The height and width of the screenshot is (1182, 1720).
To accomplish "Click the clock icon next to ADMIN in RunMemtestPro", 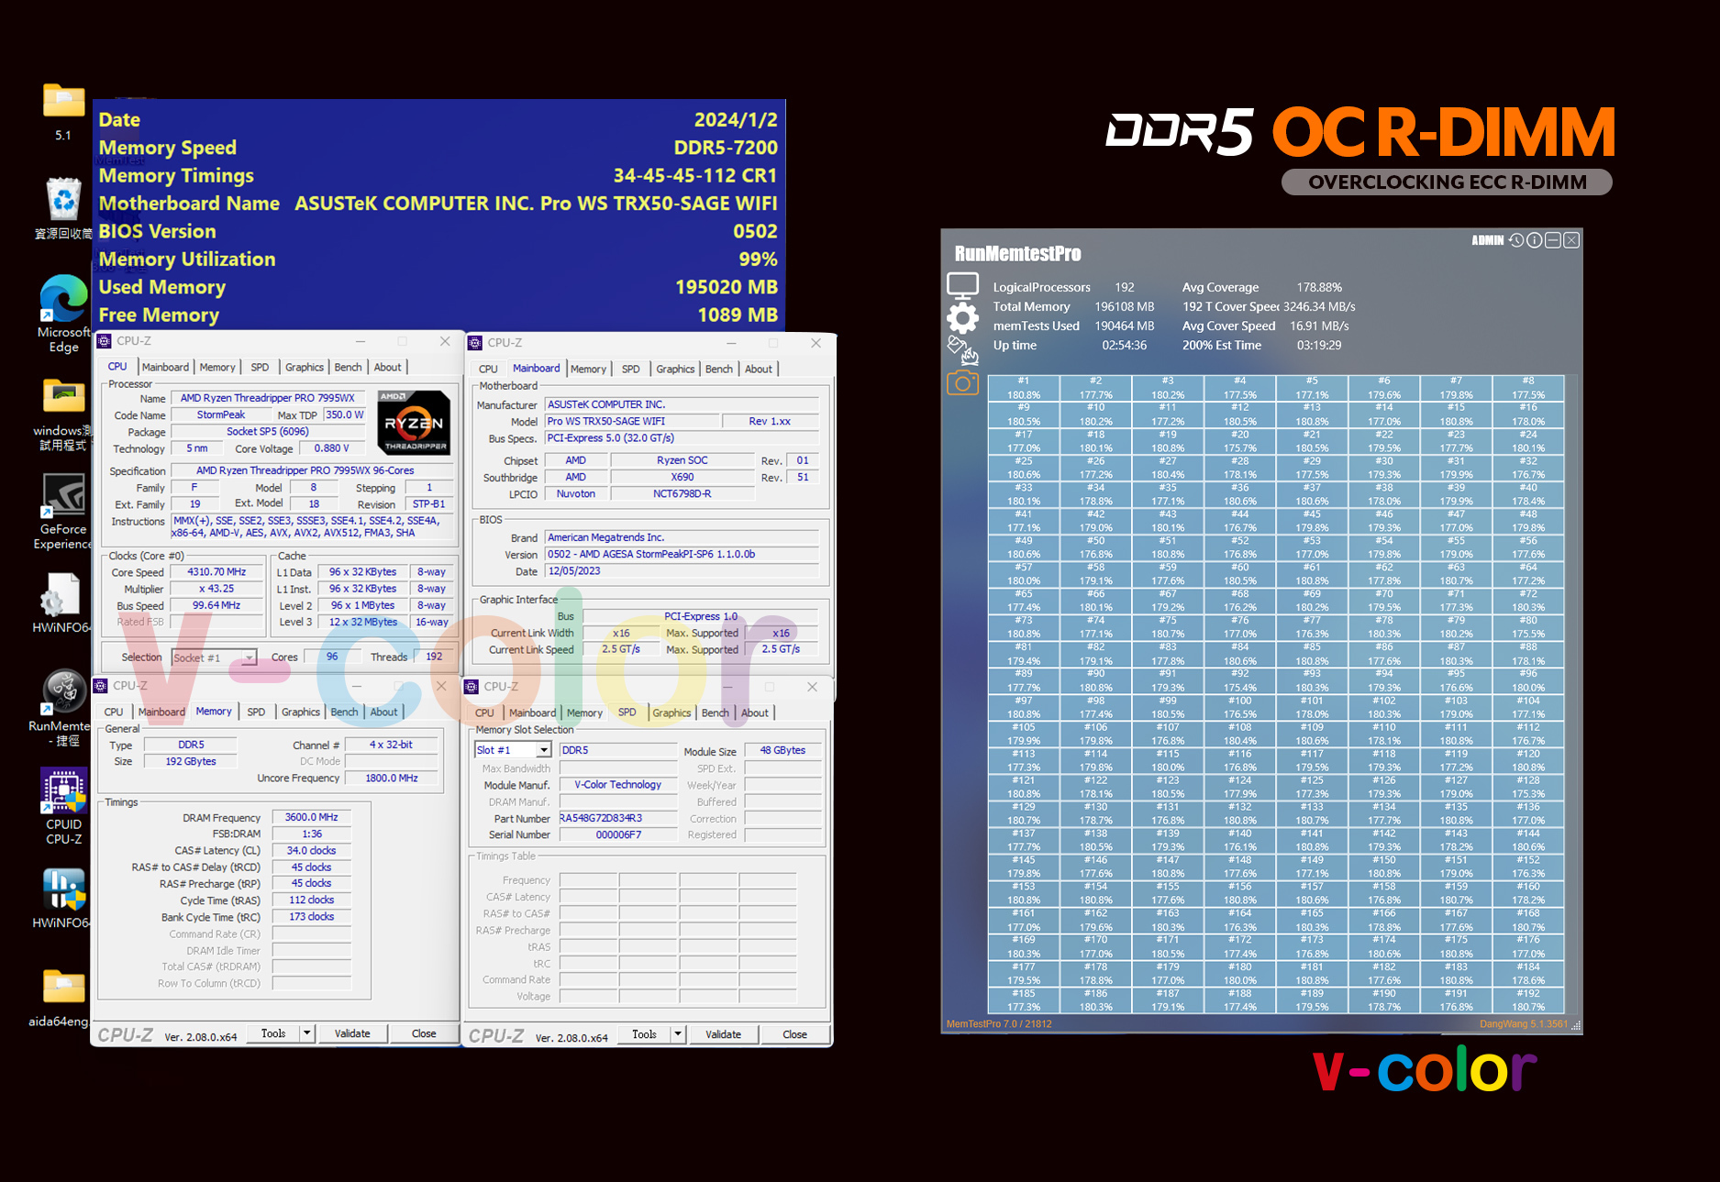I will [x=1515, y=239].
